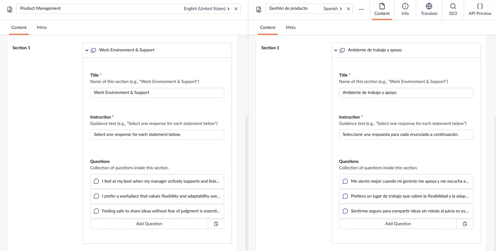Click the speech bubble icon of 'Sentirme seguro'
This screenshot has height=251, width=496.
(x=345, y=211)
